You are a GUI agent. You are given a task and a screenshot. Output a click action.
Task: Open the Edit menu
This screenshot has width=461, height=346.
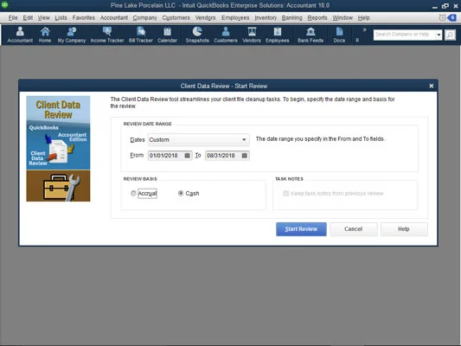tap(28, 17)
